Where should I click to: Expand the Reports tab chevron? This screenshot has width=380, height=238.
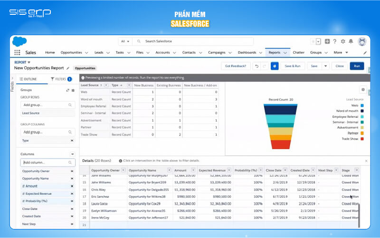[285, 53]
